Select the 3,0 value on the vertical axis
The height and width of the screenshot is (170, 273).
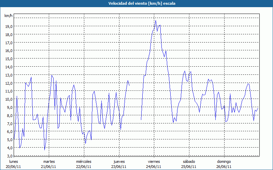click(x=9, y=156)
